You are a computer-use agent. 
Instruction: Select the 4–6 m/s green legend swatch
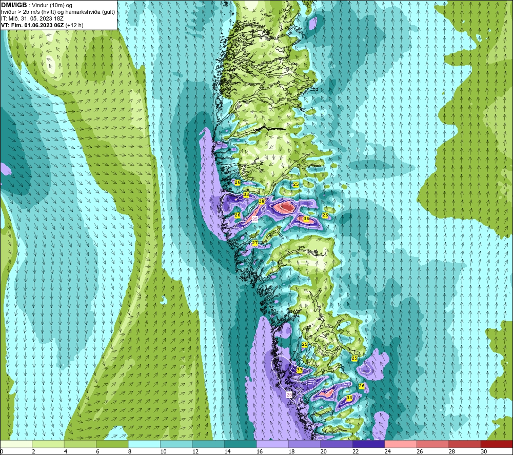point(80,444)
